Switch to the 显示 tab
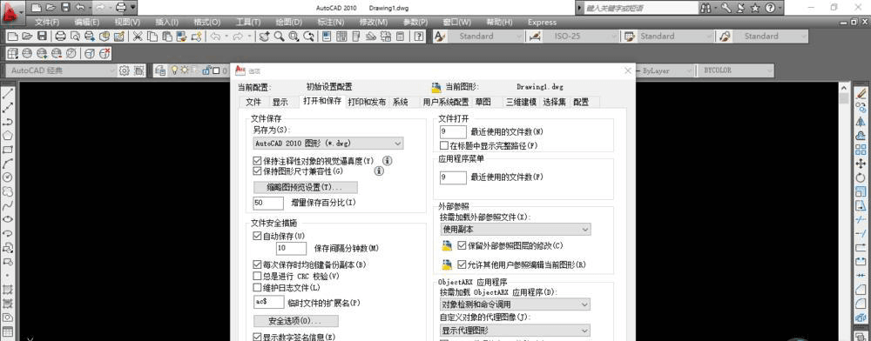This screenshot has width=871, height=341. (280, 102)
